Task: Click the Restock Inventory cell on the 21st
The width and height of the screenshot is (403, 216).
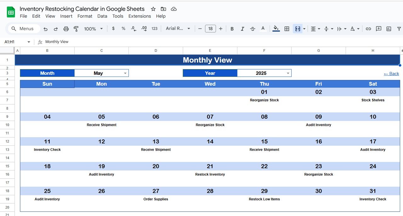Action: tap(210, 174)
